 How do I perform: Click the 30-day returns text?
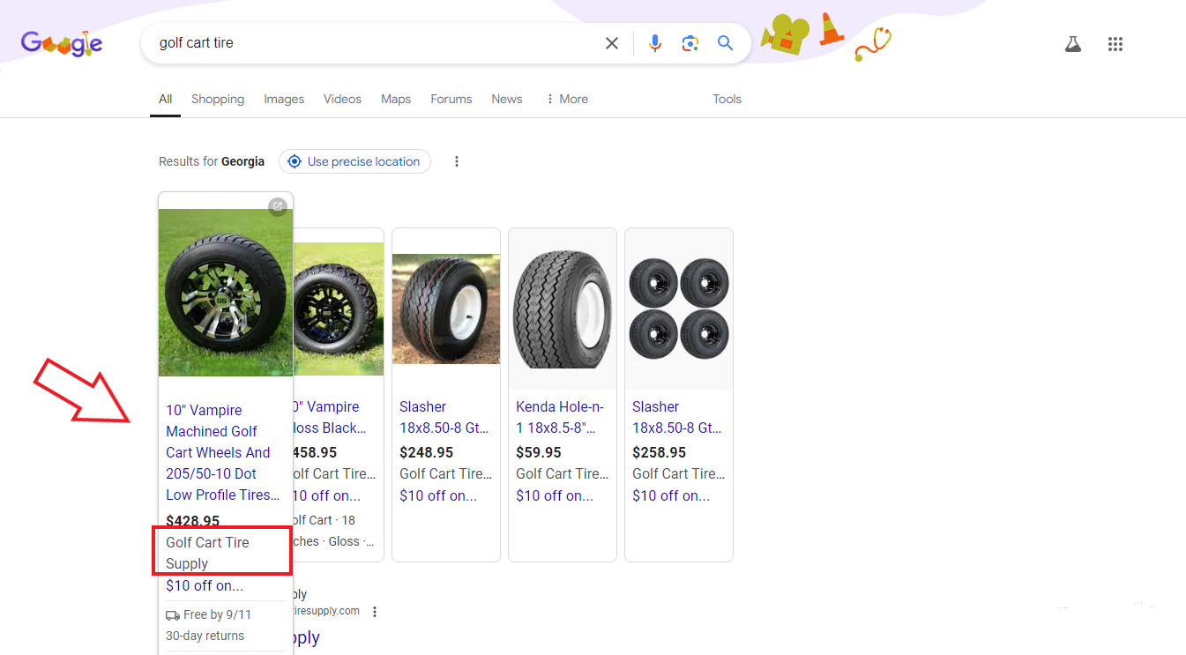coord(205,636)
